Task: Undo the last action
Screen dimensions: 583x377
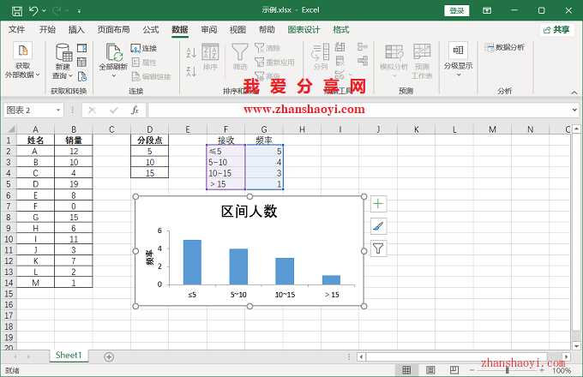Action: tap(33, 11)
